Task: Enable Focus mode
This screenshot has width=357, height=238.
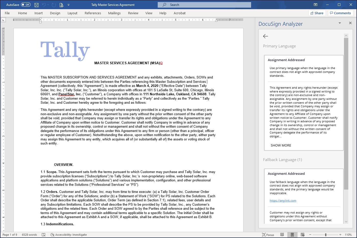Action: [268, 234]
